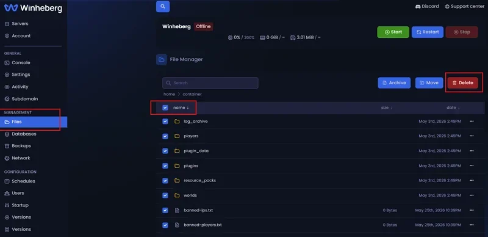Toggle the select-all checkbox beside name
This screenshot has height=237, width=488.
click(165, 108)
